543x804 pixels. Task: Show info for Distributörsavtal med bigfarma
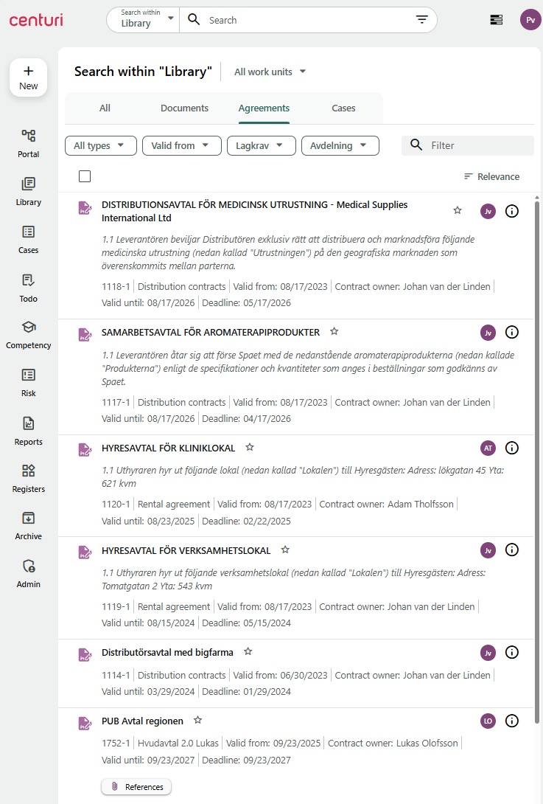point(512,652)
